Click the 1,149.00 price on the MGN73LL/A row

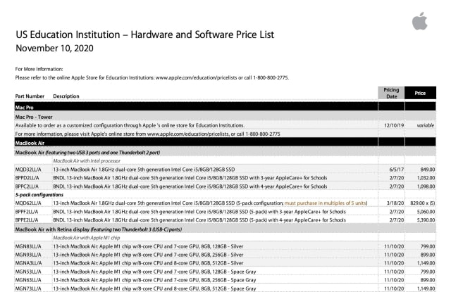tap(426, 288)
